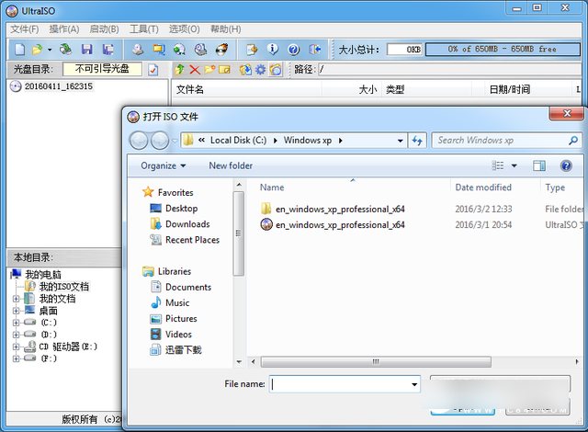Viewport: 588px width, 432px height.
Task: Click the highlighted folder clock icon
Action: 276,69
